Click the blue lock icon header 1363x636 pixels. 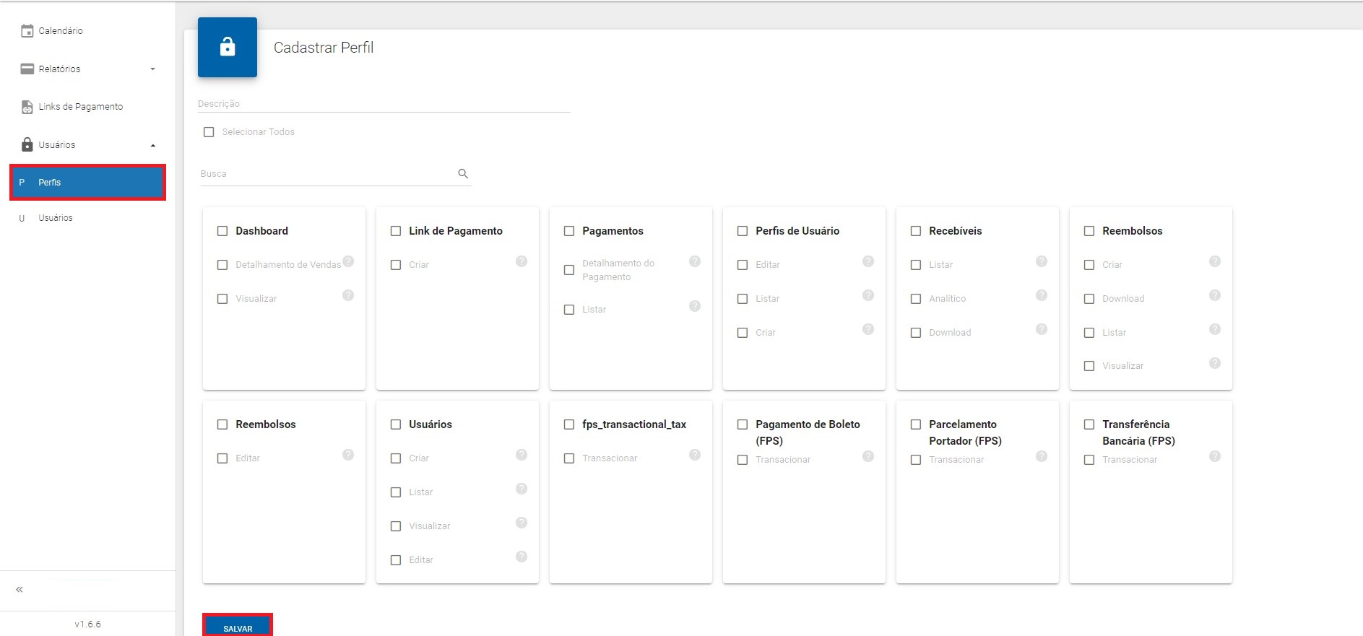click(228, 48)
